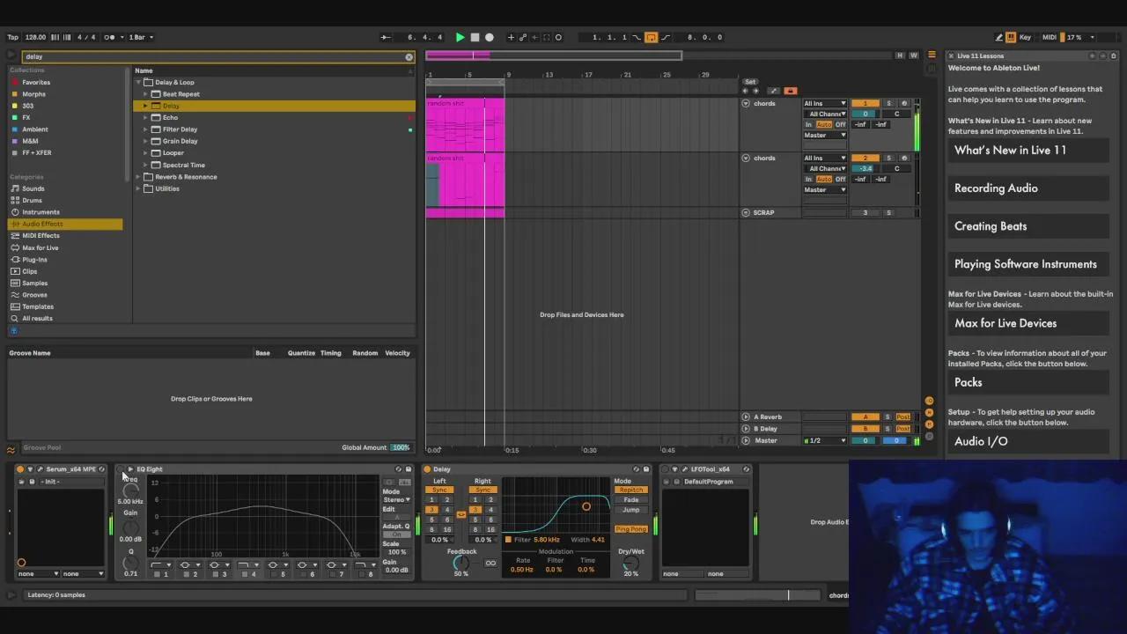This screenshot has height=634, width=1127.
Task: Expand the Utilities folder
Action: click(138, 188)
